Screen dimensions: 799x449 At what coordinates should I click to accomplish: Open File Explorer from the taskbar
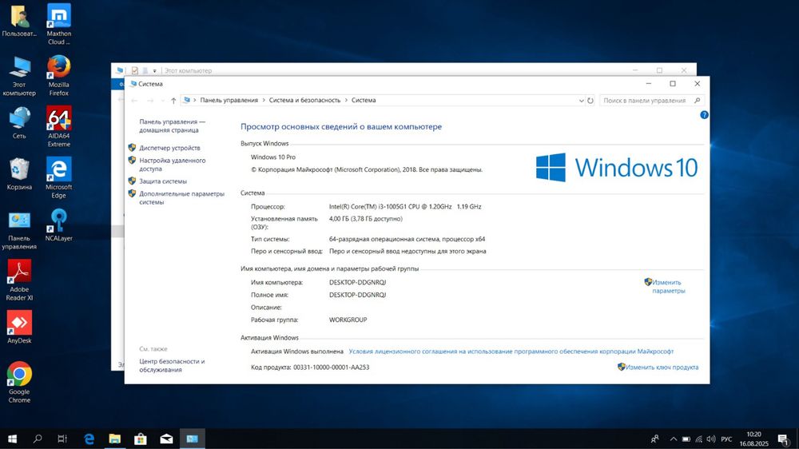click(114, 439)
